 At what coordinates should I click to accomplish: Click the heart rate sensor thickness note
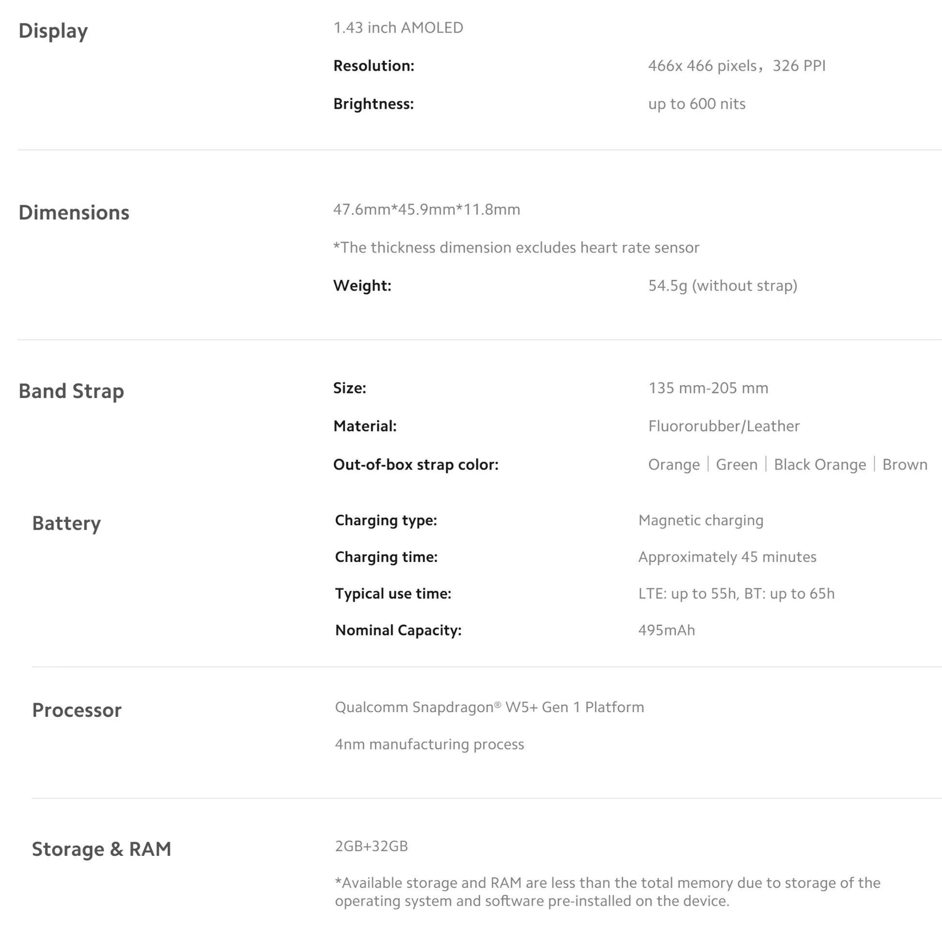(x=517, y=248)
